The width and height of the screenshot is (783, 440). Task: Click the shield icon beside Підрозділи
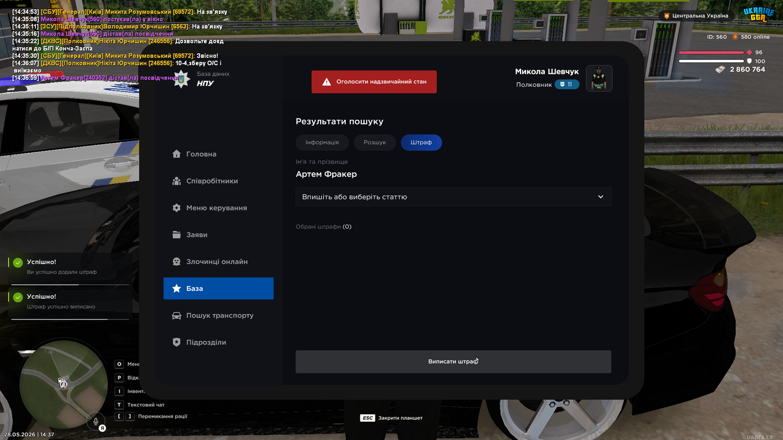click(177, 342)
